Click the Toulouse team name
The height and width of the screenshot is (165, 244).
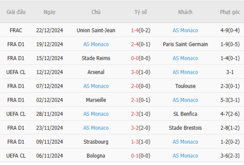(185, 86)
